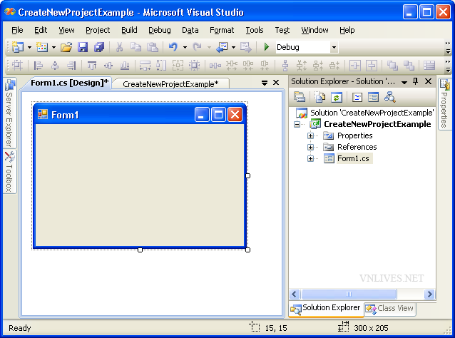Open the Tools menu
455x338 pixels.
[x=255, y=30]
